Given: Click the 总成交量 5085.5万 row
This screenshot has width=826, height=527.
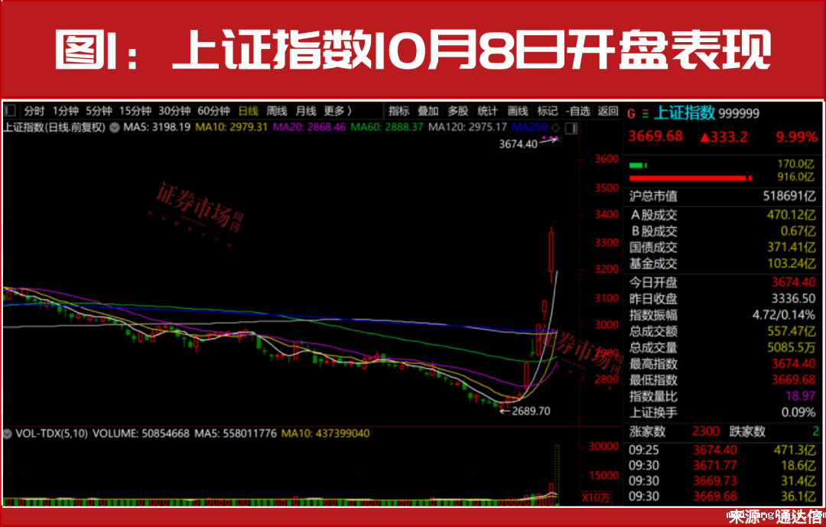Looking at the screenshot, I should pyautogui.click(x=722, y=348).
